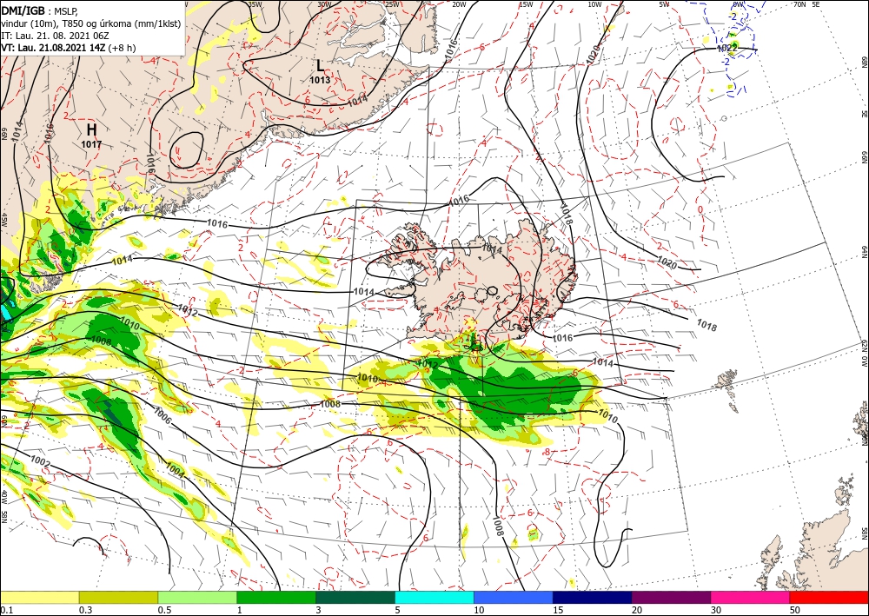Pick the cyan 5–10 legend color segment
The image size is (869, 616).
(434, 597)
